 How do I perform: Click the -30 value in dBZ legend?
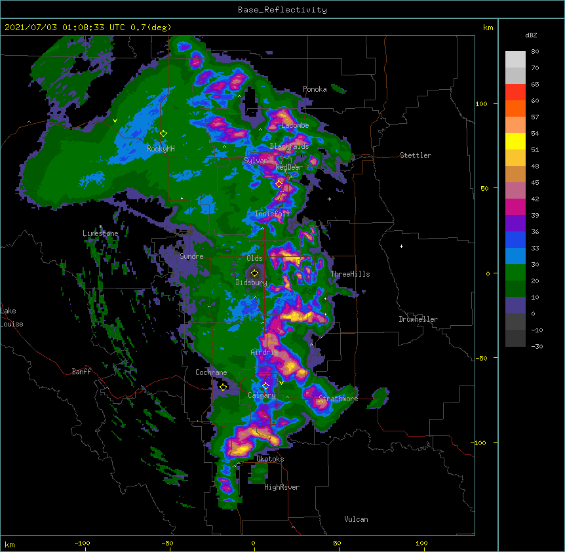(x=537, y=347)
